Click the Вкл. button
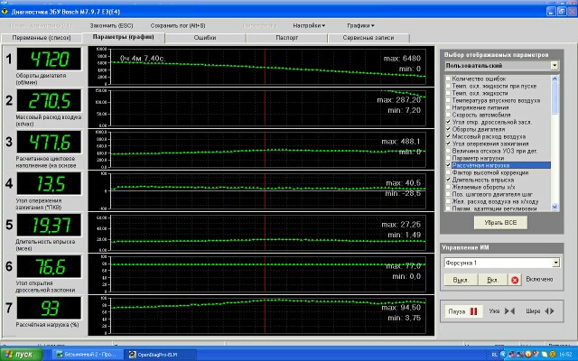Screen dimensions: 578x361 pyautogui.click(x=492, y=280)
